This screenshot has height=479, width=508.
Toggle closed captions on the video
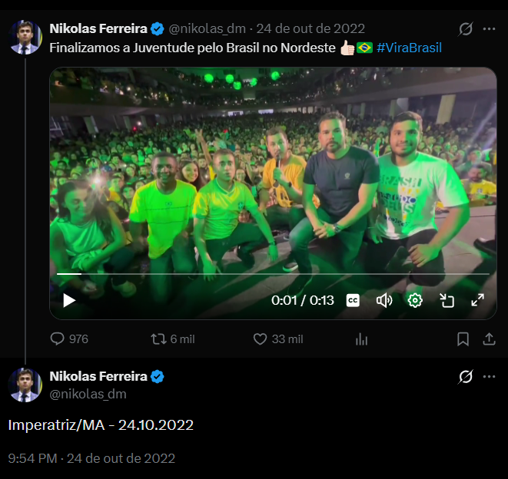click(x=353, y=300)
